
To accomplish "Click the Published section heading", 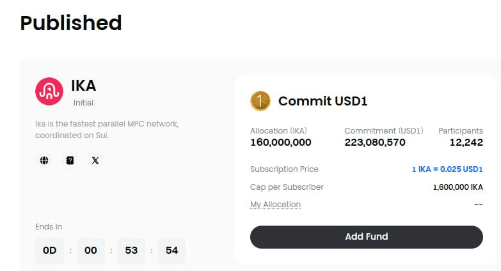I will (71, 23).
